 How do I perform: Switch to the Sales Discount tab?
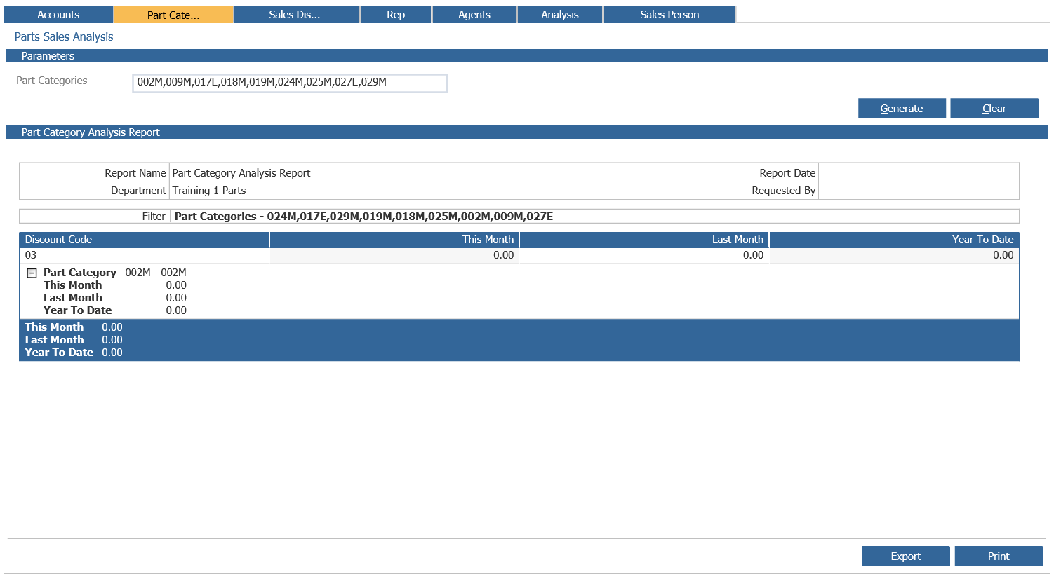(x=295, y=15)
